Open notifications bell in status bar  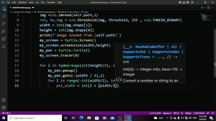213,113
